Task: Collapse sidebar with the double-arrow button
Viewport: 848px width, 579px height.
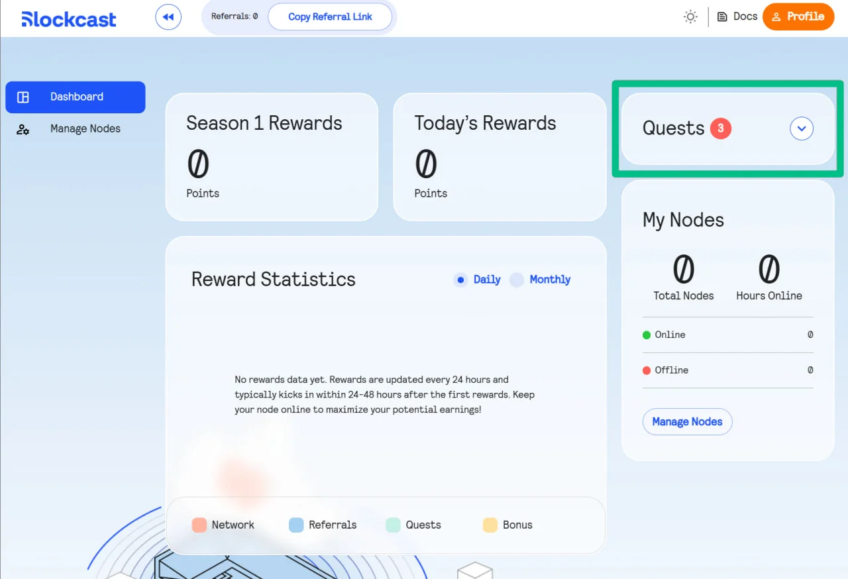Action: point(168,17)
